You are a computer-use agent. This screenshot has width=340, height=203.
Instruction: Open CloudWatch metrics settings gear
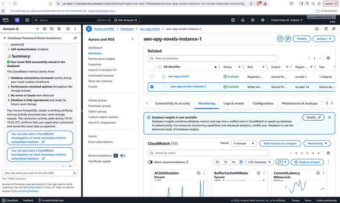[x=328, y=153]
